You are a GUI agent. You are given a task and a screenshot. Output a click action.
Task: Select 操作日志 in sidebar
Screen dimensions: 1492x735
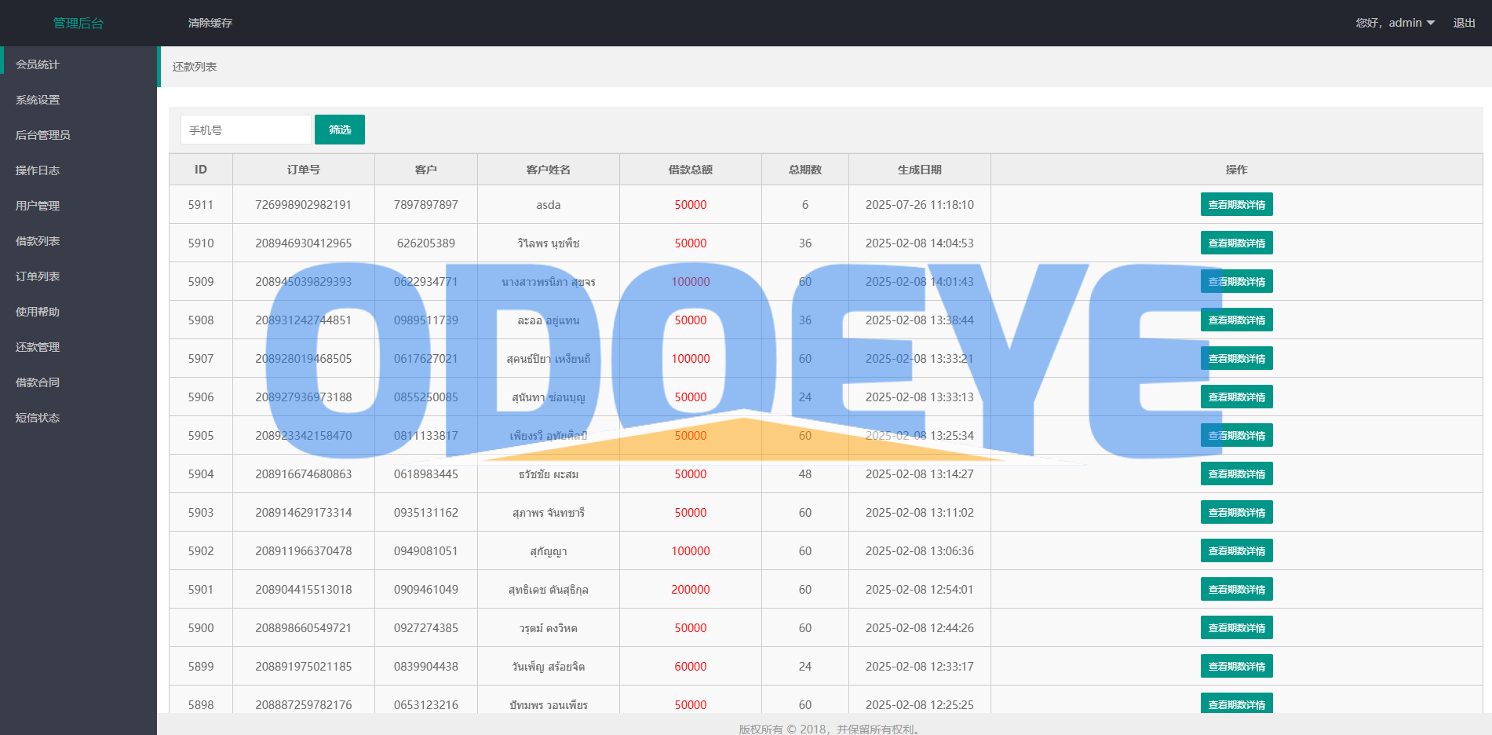38,170
